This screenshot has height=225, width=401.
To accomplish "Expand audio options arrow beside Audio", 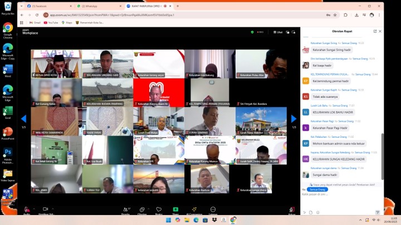I will click(x=34, y=209).
